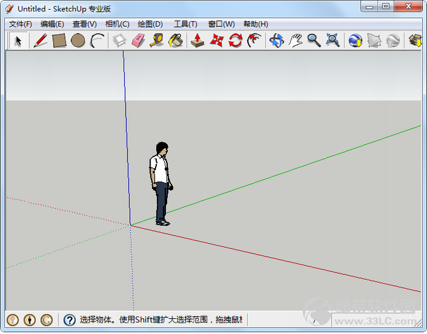
Task: Click the Get Models box icon
Action: pyautogui.click(x=415, y=40)
